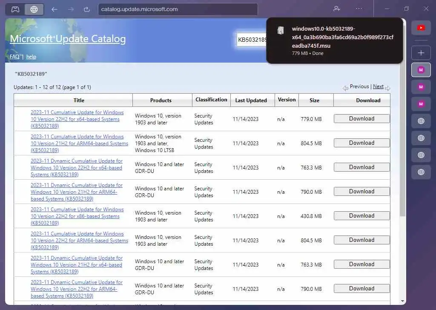Sort by Size column header
Viewport: 436px width, 310px height.
[314, 100]
